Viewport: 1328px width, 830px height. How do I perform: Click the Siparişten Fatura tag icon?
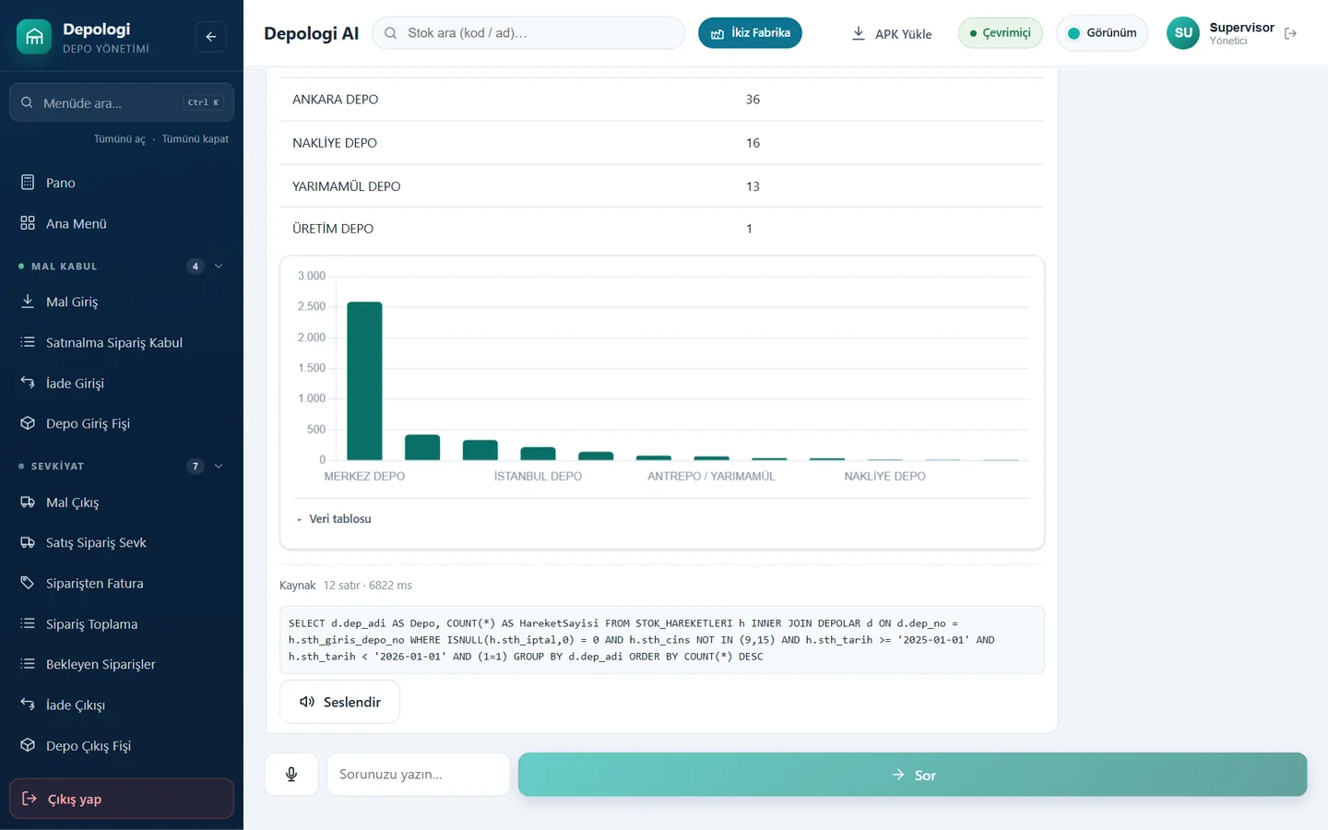tap(28, 583)
